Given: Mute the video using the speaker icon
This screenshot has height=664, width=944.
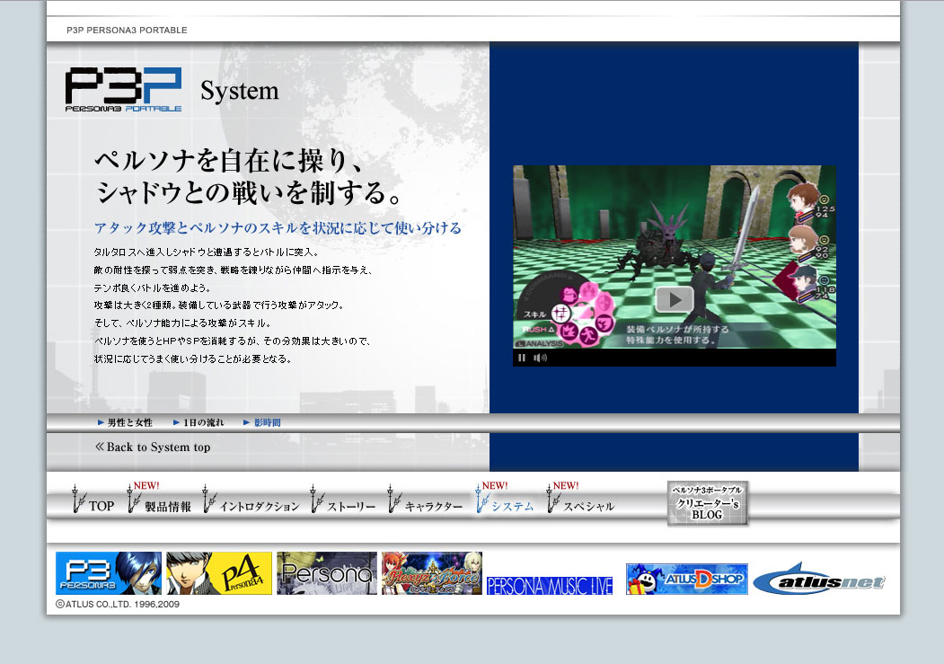Looking at the screenshot, I should click(540, 358).
